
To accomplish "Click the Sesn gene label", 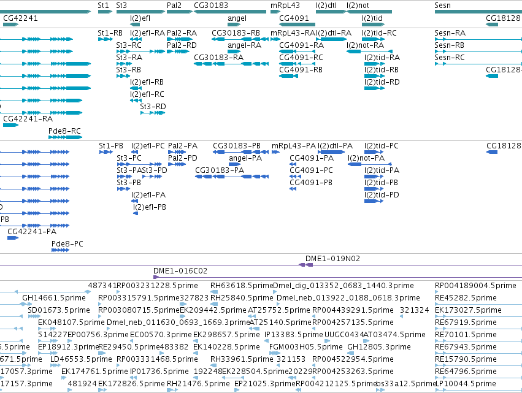I will pyautogui.click(x=442, y=6).
